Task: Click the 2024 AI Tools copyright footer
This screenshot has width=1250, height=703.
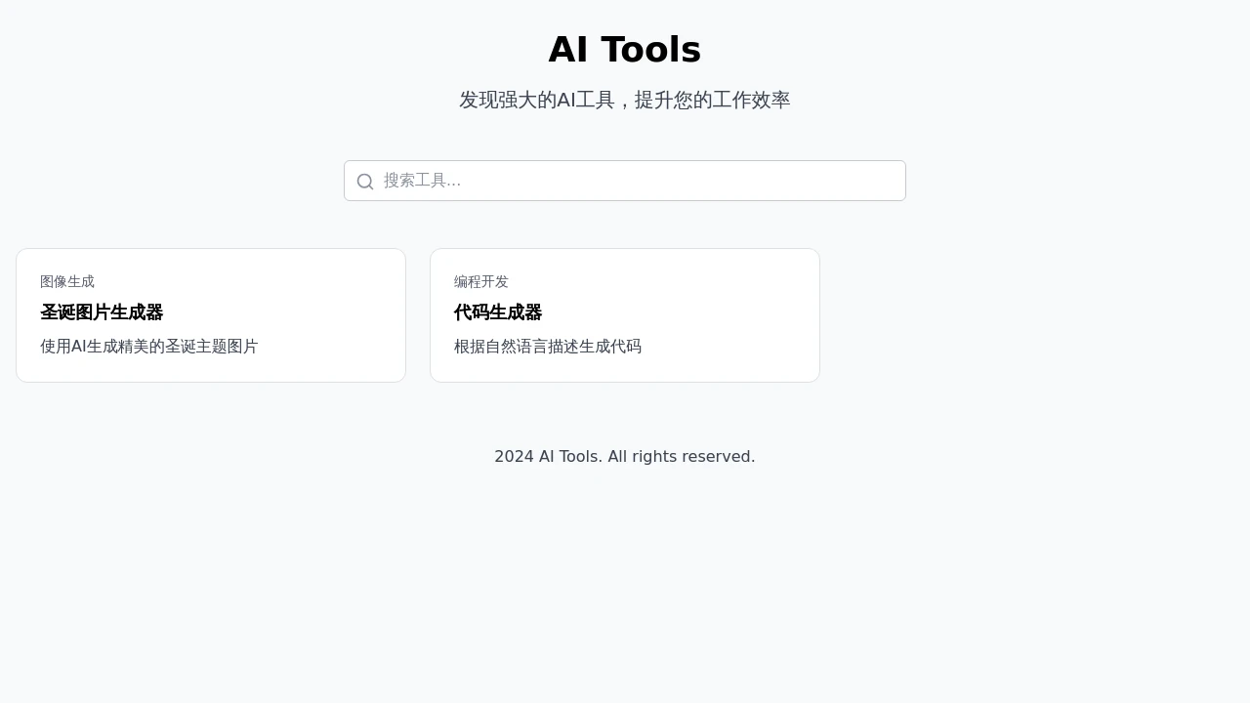Action: 624,456
